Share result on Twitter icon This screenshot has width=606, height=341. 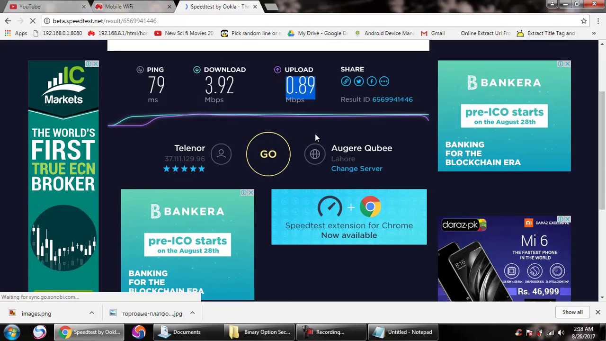(x=358, y=81)
